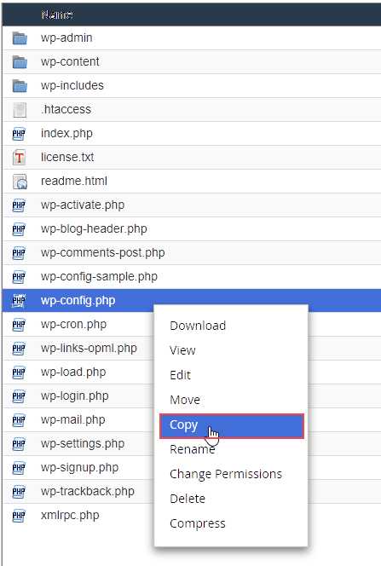Screen dimensions: 381x566
Task: Choose Rename from the context menu
Action: [x=193, y=449]
